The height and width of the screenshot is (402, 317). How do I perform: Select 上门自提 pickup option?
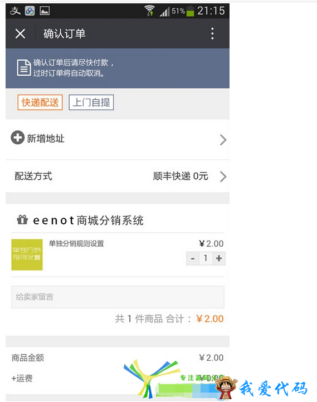point(91,102)
